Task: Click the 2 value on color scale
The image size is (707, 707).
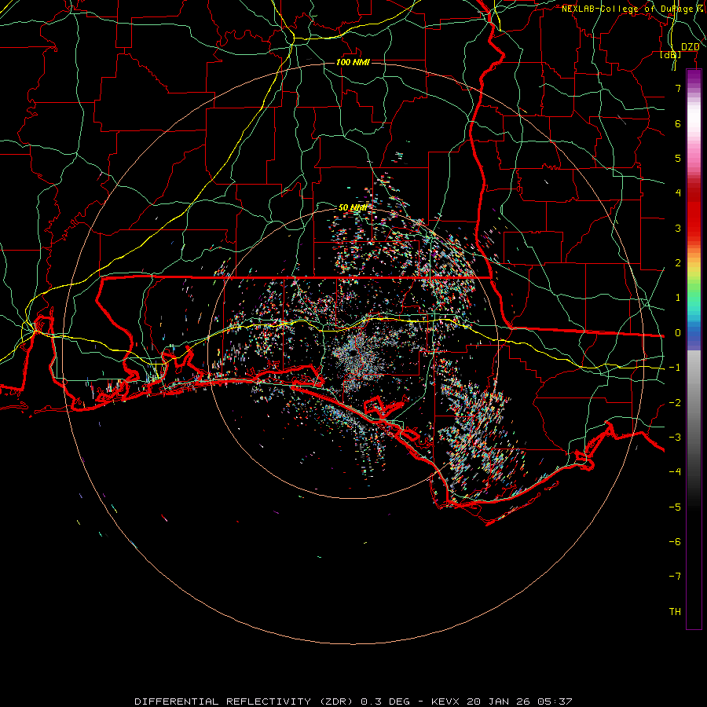Action: [x=678, y=263]
